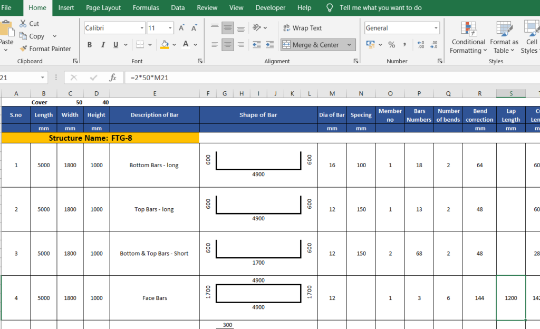The height and width of the screenshot is (329, 540).
Task: Open Format as Table gallery
Action: [x=504, y=37]
